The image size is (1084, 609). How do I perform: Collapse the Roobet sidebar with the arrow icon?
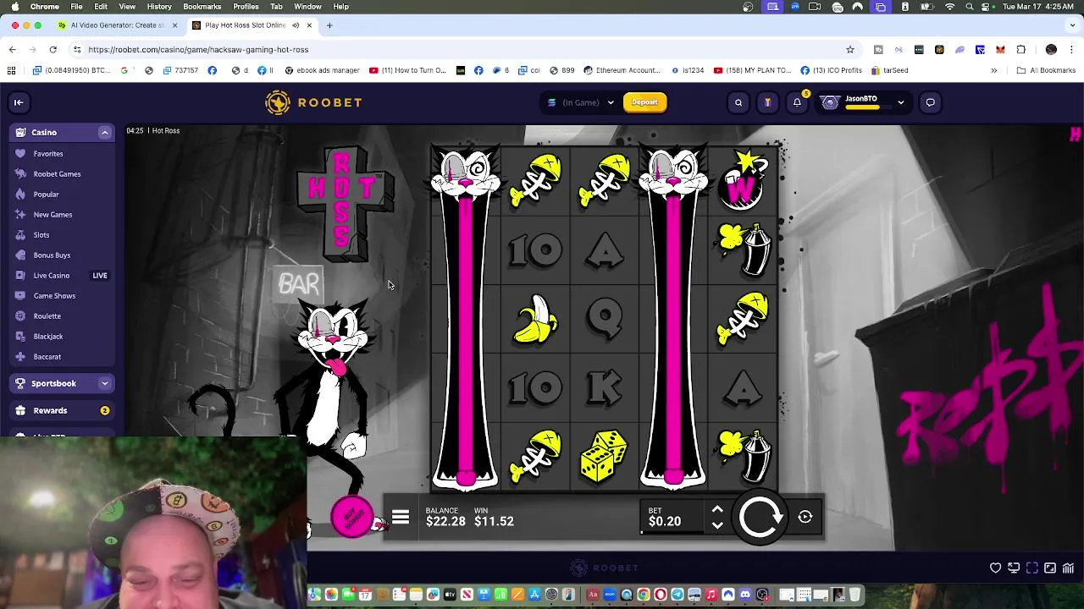pyautogui.click(x=18, y=102)
